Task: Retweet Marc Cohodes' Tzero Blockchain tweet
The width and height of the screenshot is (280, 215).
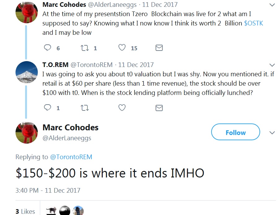Action: 84,48
